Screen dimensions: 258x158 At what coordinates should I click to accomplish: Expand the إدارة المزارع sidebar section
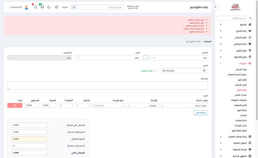tap(221, 31)
